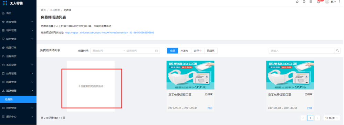
Task: Collapse 活动管理 with its up chevron
Action: 32,91
